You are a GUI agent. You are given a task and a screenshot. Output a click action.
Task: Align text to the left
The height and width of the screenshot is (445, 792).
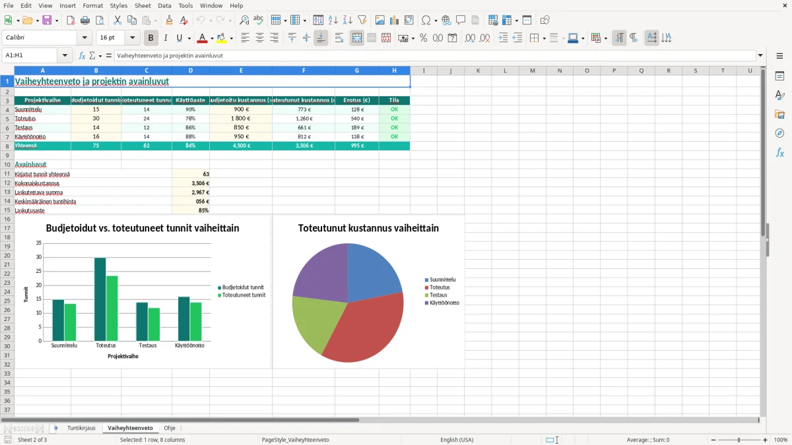[x=246, y=38]
